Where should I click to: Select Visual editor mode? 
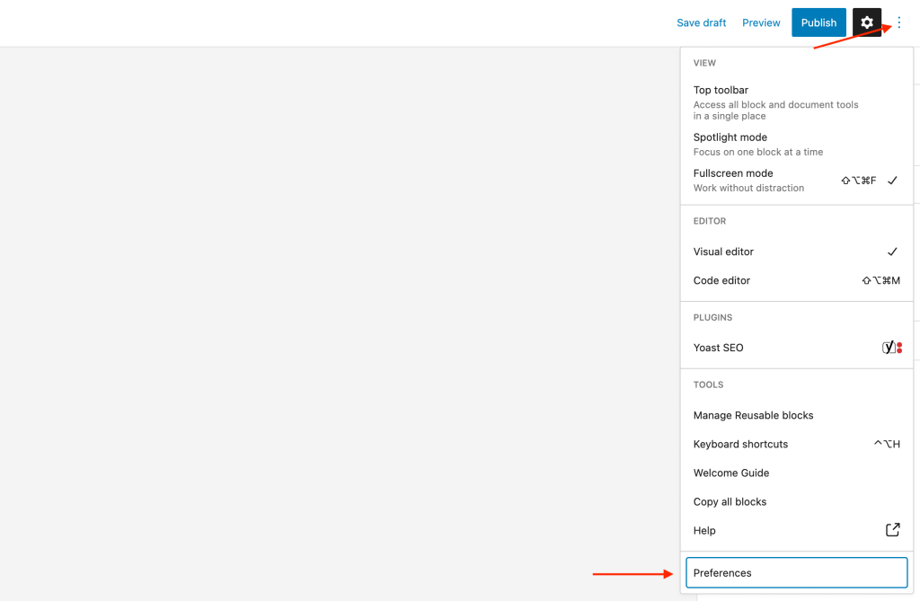coord(721,252)
